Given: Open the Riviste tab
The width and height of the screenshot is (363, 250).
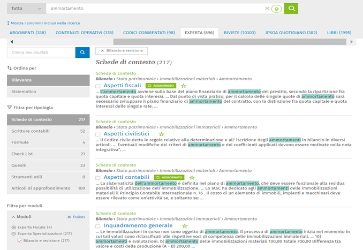Looking at the screenshot, I should [x=239, y=33].
